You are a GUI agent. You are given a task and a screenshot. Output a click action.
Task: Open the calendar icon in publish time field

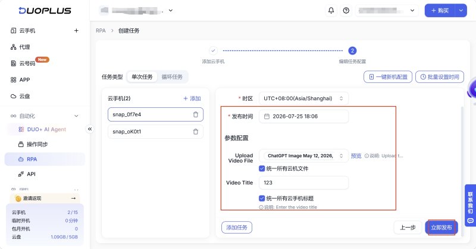point(267,116)
